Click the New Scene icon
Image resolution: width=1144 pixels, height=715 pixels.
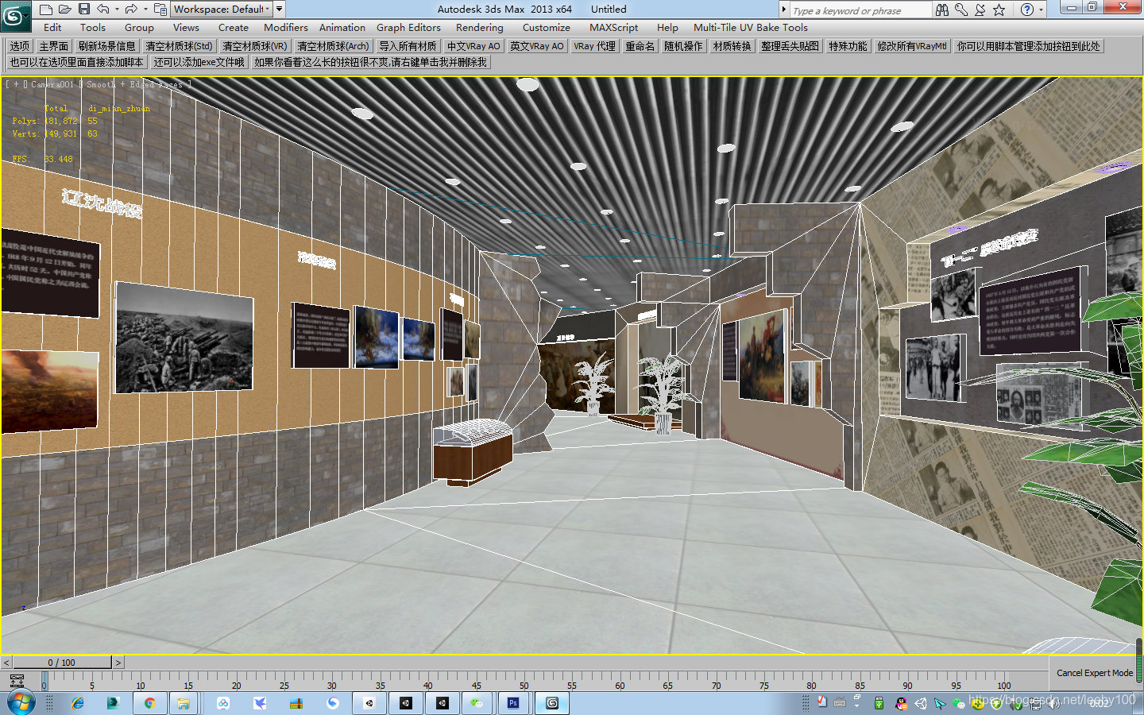pyautogui.click(x=46, y=10)
